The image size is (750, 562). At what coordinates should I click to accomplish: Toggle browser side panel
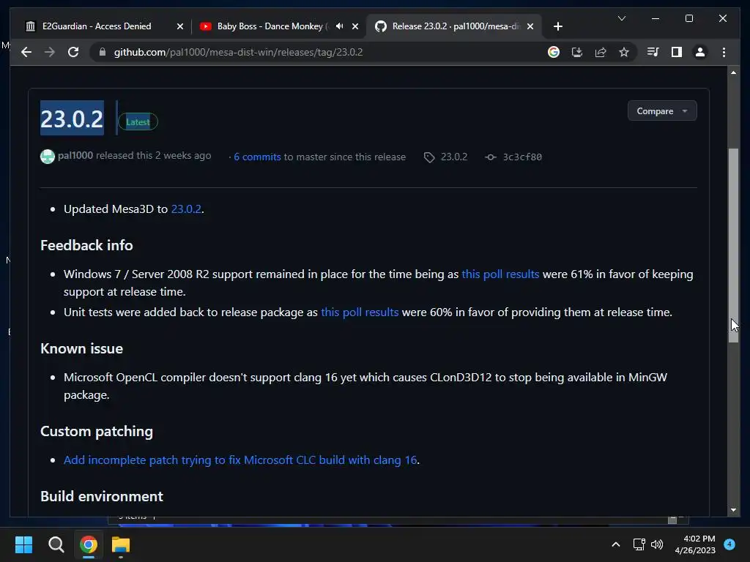click(676, 52)
